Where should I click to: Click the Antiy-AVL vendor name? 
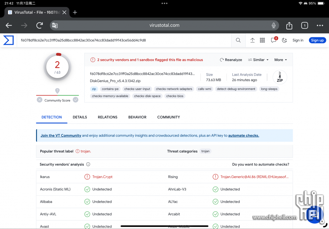pos(48,214)
